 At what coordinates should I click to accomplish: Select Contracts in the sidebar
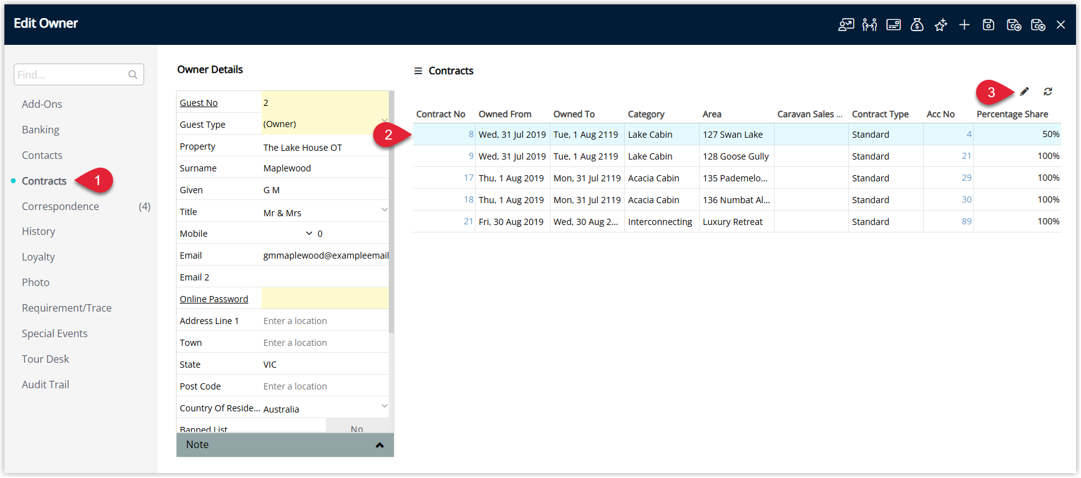[x=44, y=181]
